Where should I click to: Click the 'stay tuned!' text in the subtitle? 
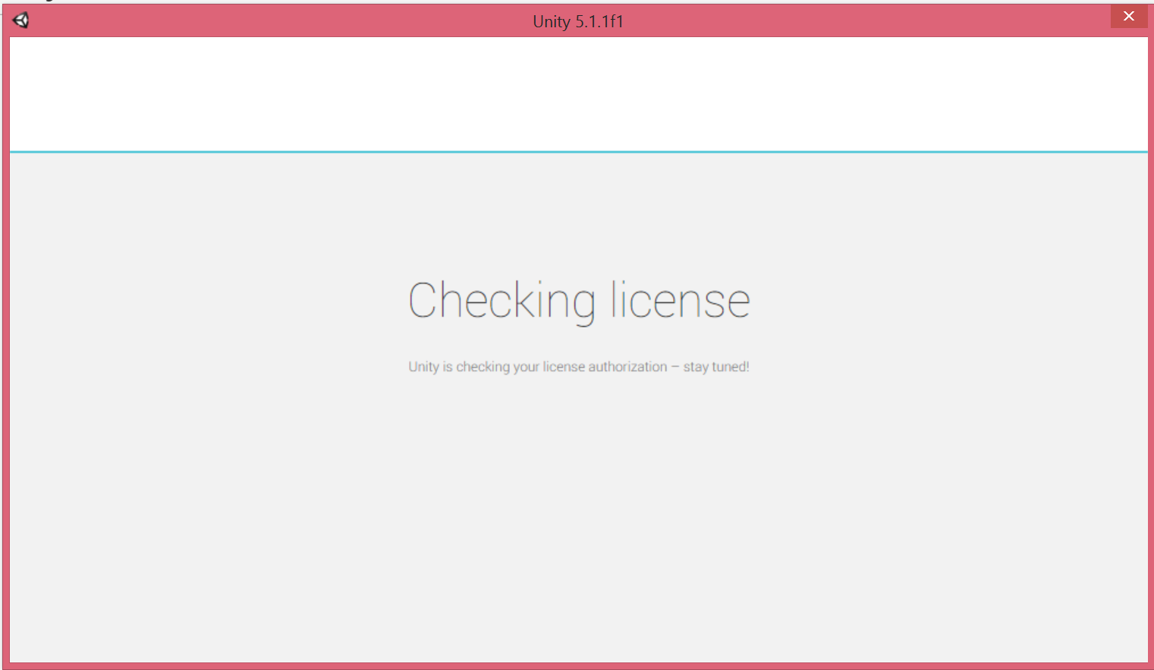point(715,367)
